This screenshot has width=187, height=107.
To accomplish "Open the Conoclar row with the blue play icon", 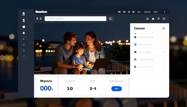I will pyautogui.click(x=150, y=44).
